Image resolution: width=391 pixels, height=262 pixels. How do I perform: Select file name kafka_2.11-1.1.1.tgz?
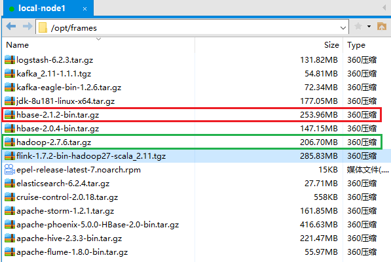click(54, 74)
